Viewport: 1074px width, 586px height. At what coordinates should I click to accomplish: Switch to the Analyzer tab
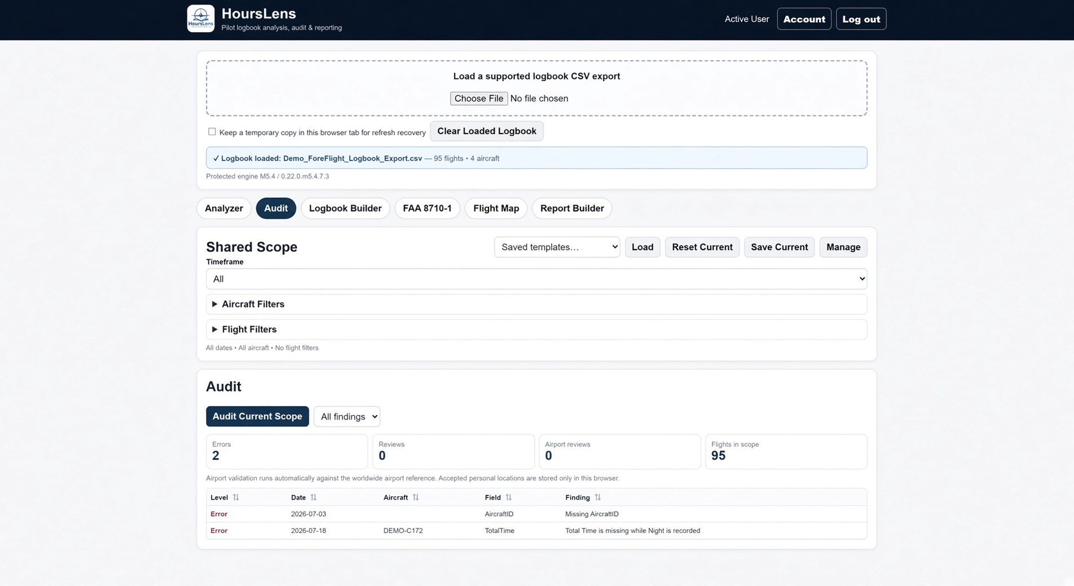[x=224, y=208]
